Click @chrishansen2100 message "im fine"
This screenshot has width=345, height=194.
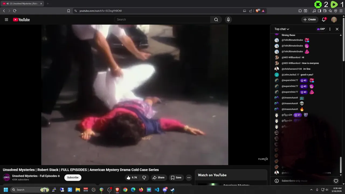(x=307, y=69)
